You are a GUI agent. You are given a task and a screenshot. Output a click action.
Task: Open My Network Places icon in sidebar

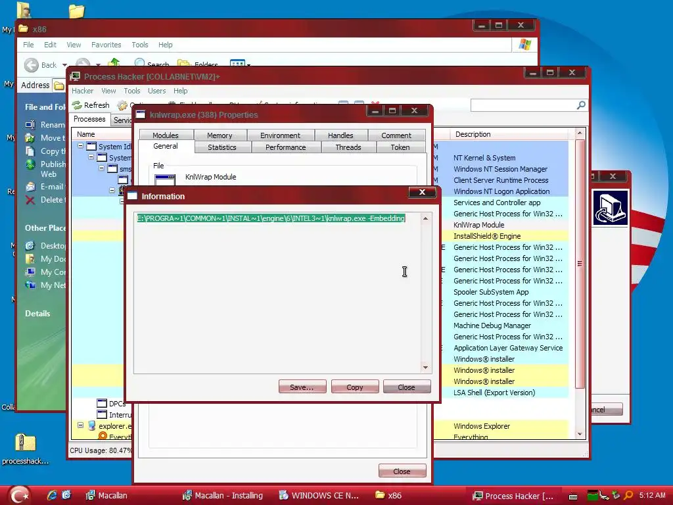pyautogui.click(x=30, y=285)
